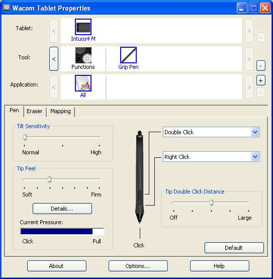The height and width of the screenshot is (279, 273).
Task: Select the Functions tool icon
Action: tap(83, 55)
